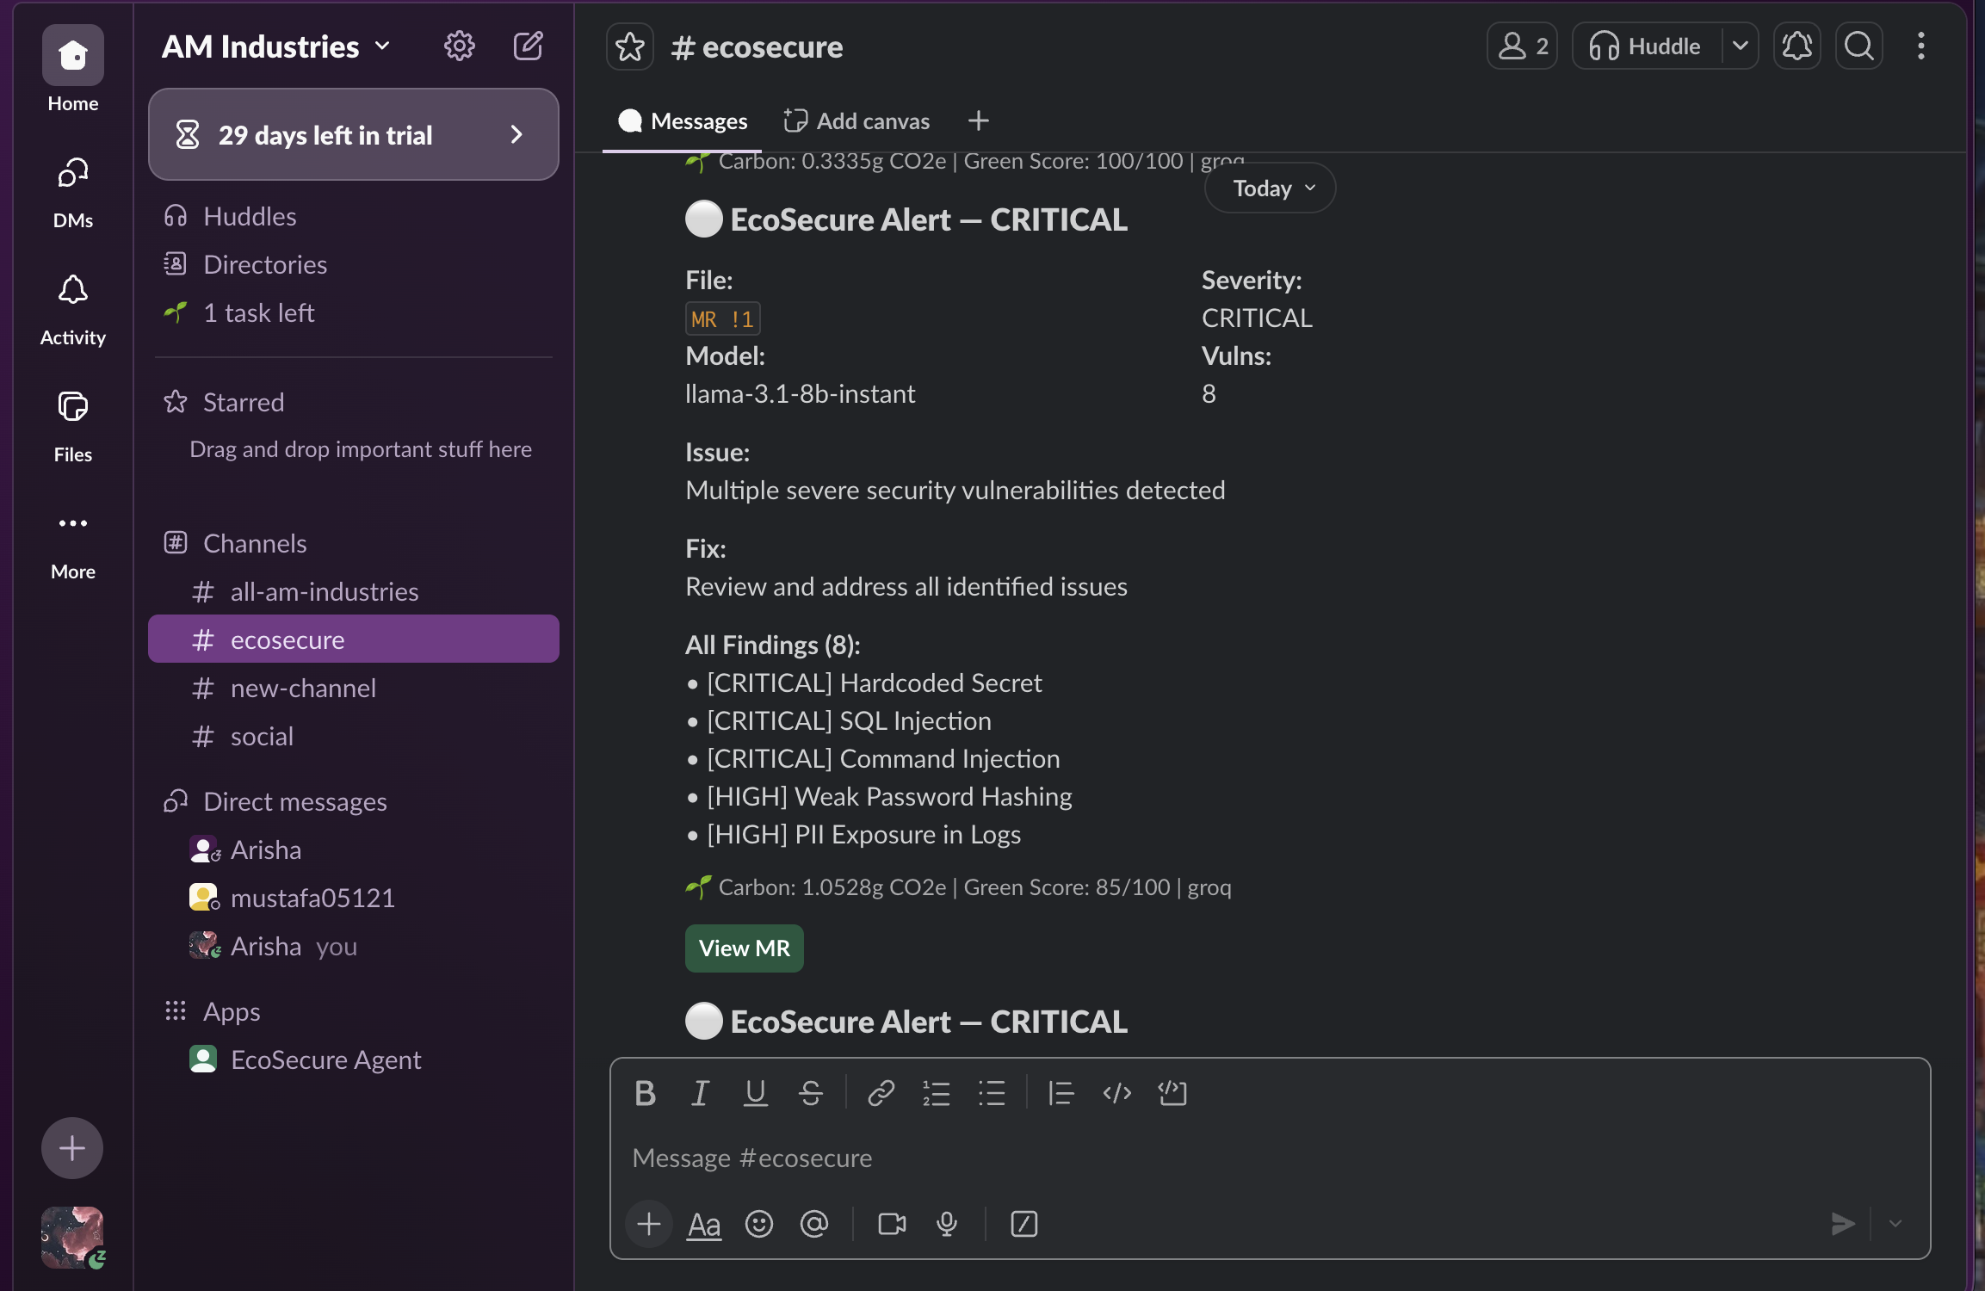Open the 29 days left in trial banner

pyautogui.click(x=353, y=135)
